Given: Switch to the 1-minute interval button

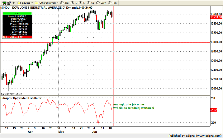Looking at the screenshot, I should [x=74, y=3].
